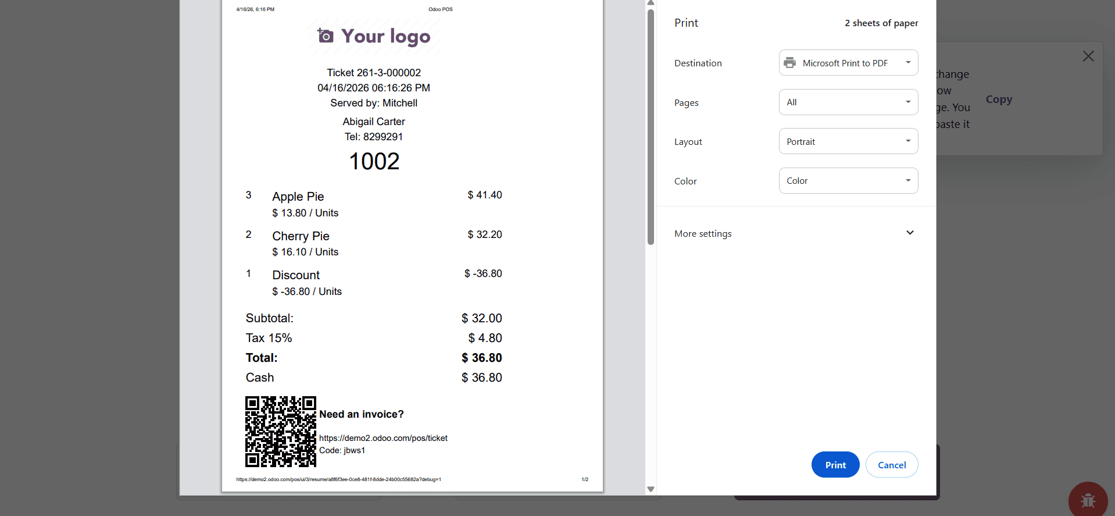The height and width of the screenshot is (516, 1115).
Task: Click Copy link in the background dialog
Action: click(x=999, y=99)
